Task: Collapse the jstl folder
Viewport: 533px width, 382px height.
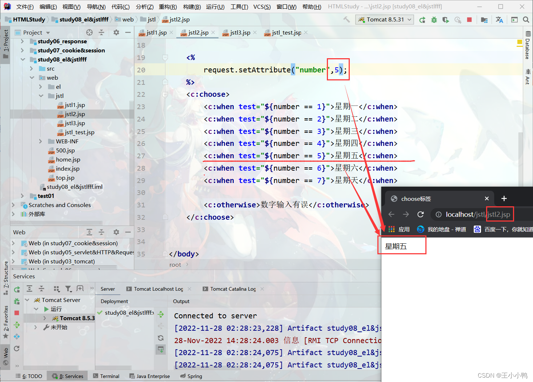Action: click(41, 96)
